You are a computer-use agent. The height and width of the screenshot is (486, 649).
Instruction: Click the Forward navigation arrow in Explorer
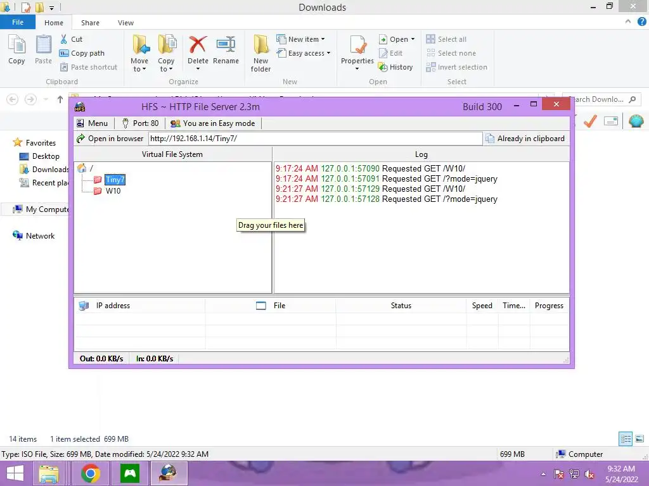coord(30,99)
